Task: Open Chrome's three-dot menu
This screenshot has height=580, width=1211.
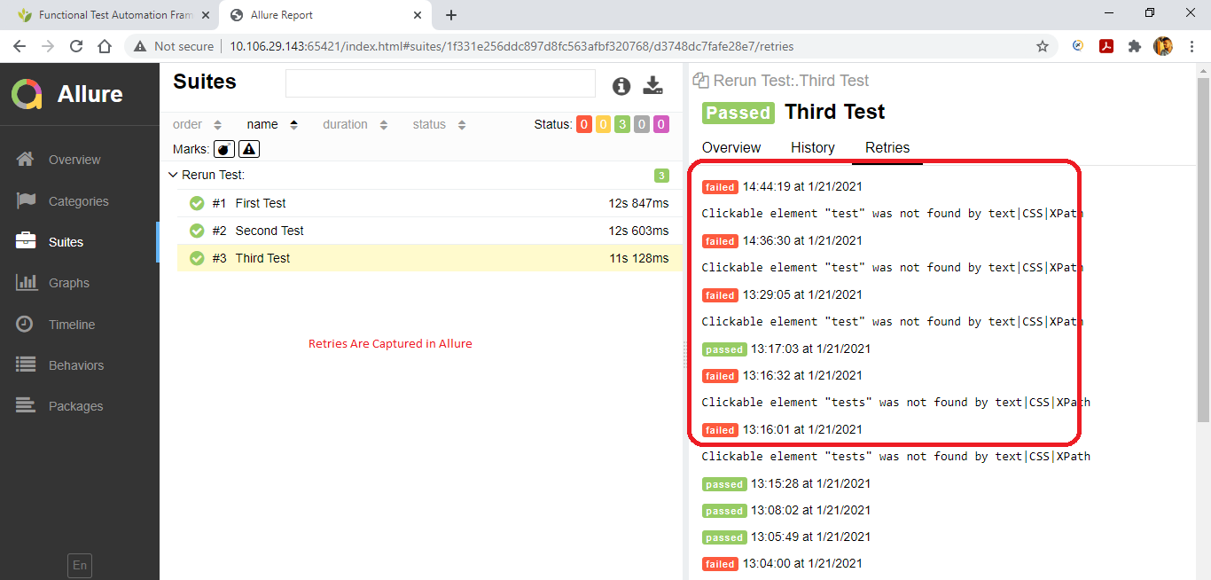Action: [x=1192, y=46]
